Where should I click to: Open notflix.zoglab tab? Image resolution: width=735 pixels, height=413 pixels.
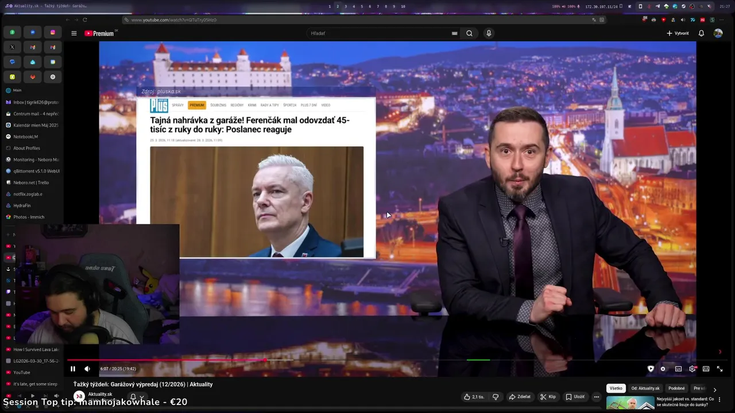pos(33,194)
